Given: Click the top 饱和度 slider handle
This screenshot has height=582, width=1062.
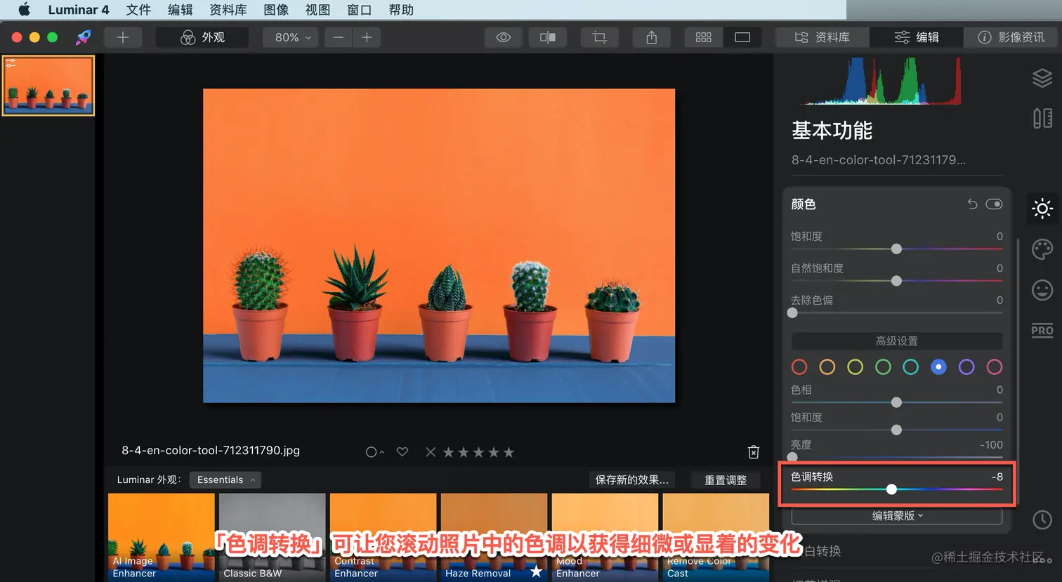Looking at the screenshot, I should point(896,249).
